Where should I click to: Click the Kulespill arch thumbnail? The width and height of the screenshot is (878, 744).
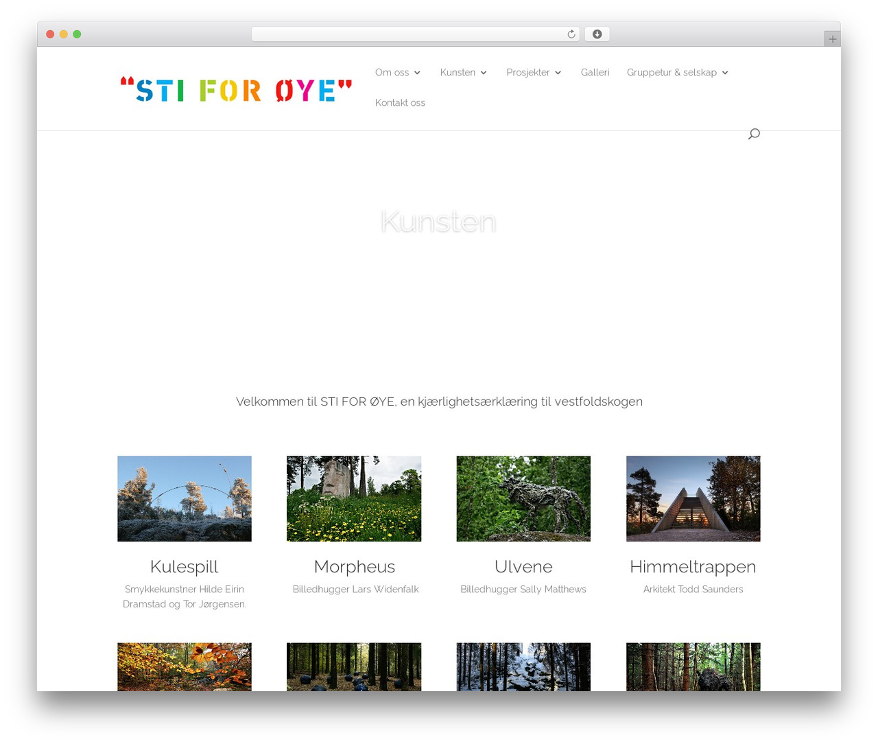pos(185,498)
